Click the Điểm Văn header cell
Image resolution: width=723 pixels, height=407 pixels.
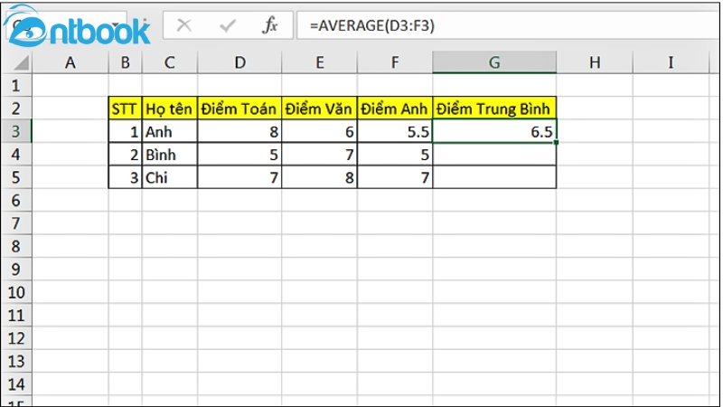click(319, 109)
